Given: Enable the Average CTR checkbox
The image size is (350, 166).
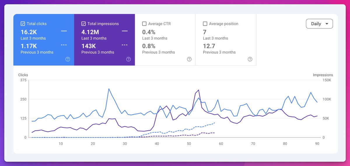Looking at the screenshot, I should tap(144, 24).
